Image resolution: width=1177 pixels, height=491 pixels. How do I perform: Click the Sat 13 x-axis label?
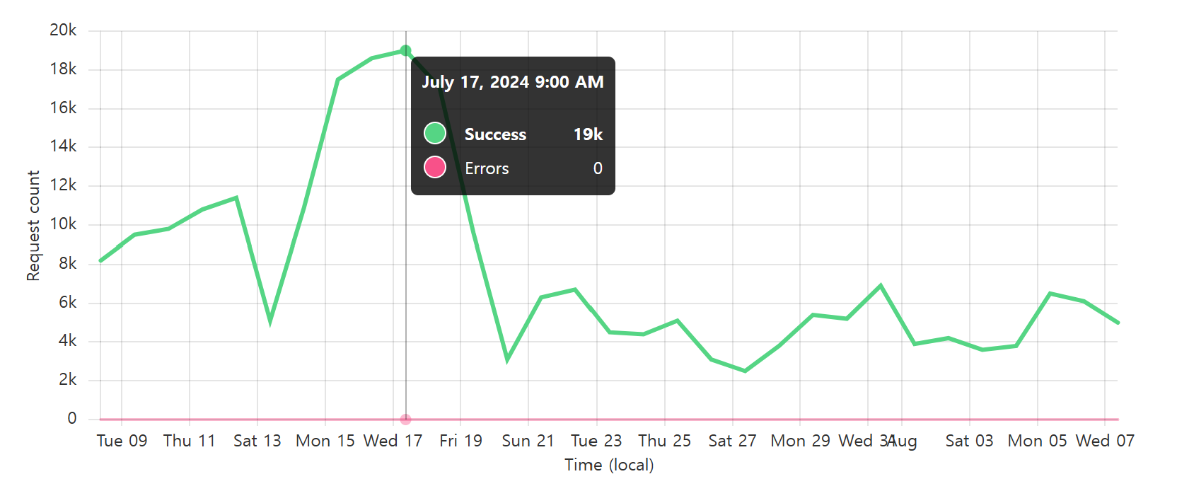tap(257, 441)
